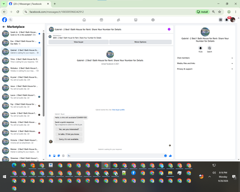Click the purple conversation info icon
This screenshot has width=240, height=192.
[x=169, y=29]
